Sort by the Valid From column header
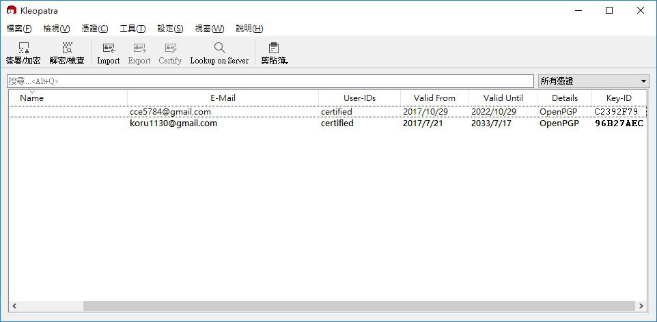The height and width of the screenshot is (322, 657). (x=434, y=98)
